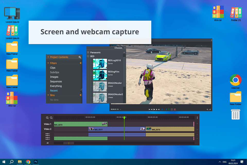Click the delete edit icon
Image resolution: width=247 pixels, height=165 pixels.
pyautogui.click(x=175, y=109)
